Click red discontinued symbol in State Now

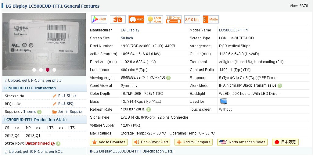click(x=53, y=144)
